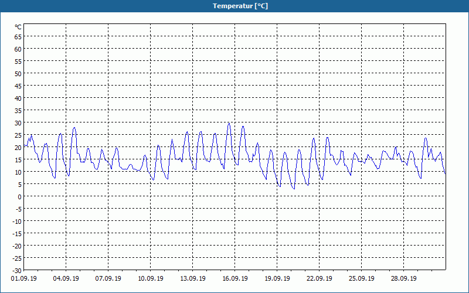Click the -20 value on the Y axis
This screenshot has width=469, height=293.
[17, 246]
